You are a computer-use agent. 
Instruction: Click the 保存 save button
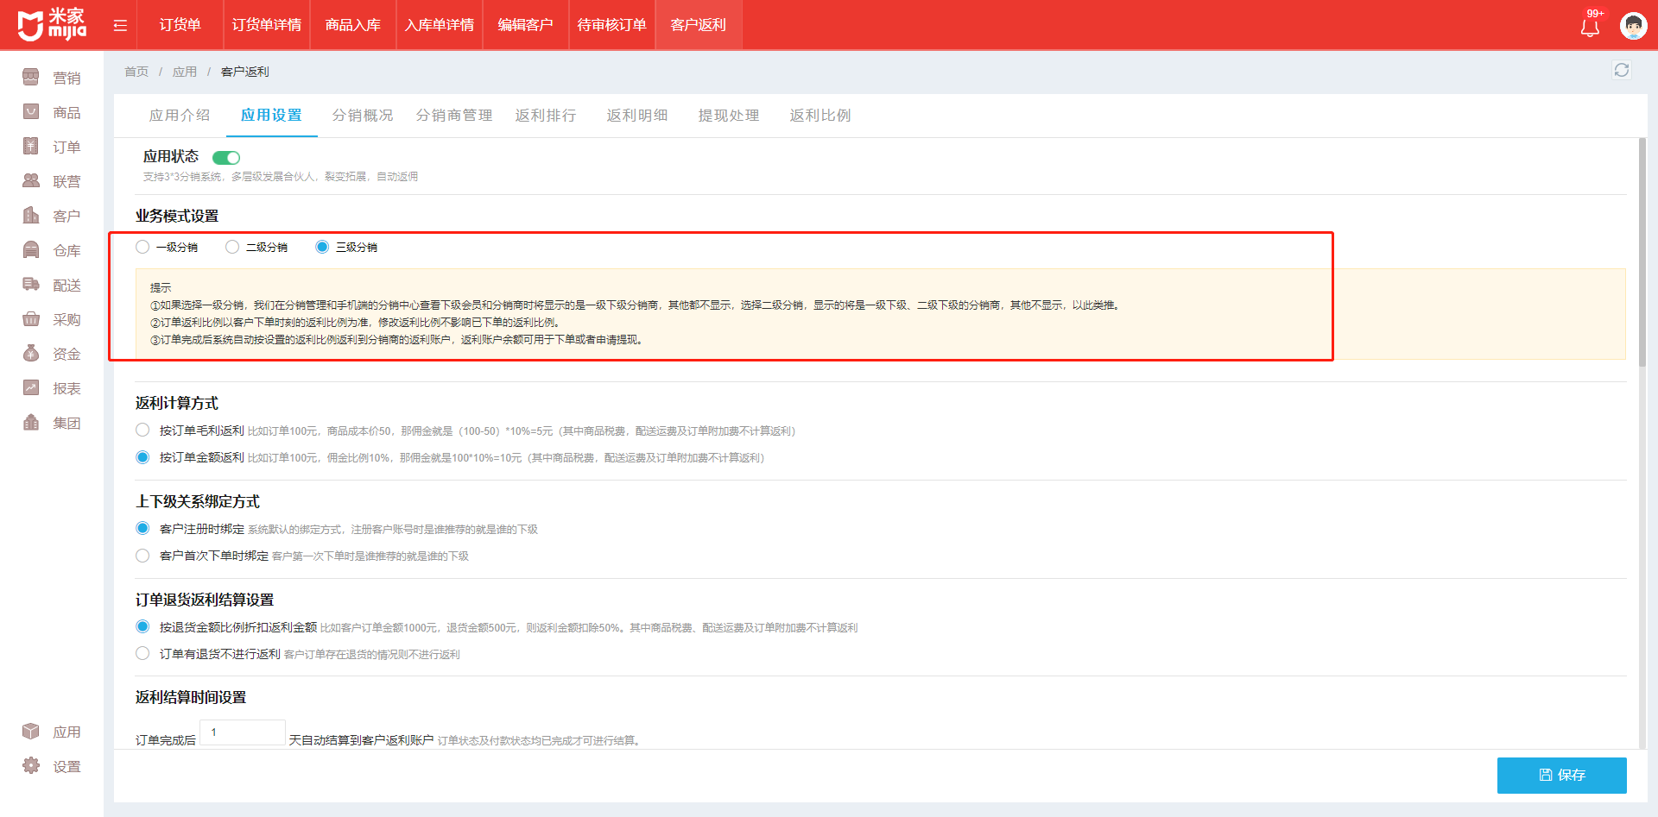pos(1561,775)
